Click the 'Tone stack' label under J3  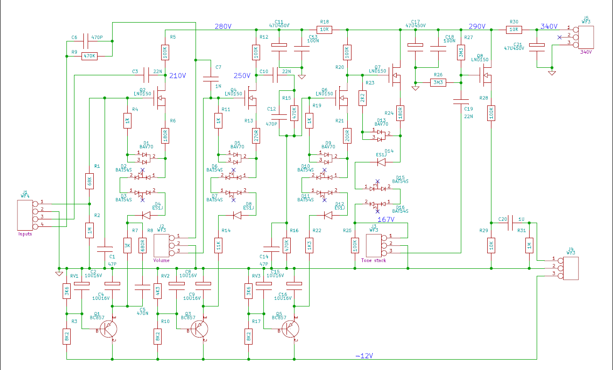coord(374,260)
